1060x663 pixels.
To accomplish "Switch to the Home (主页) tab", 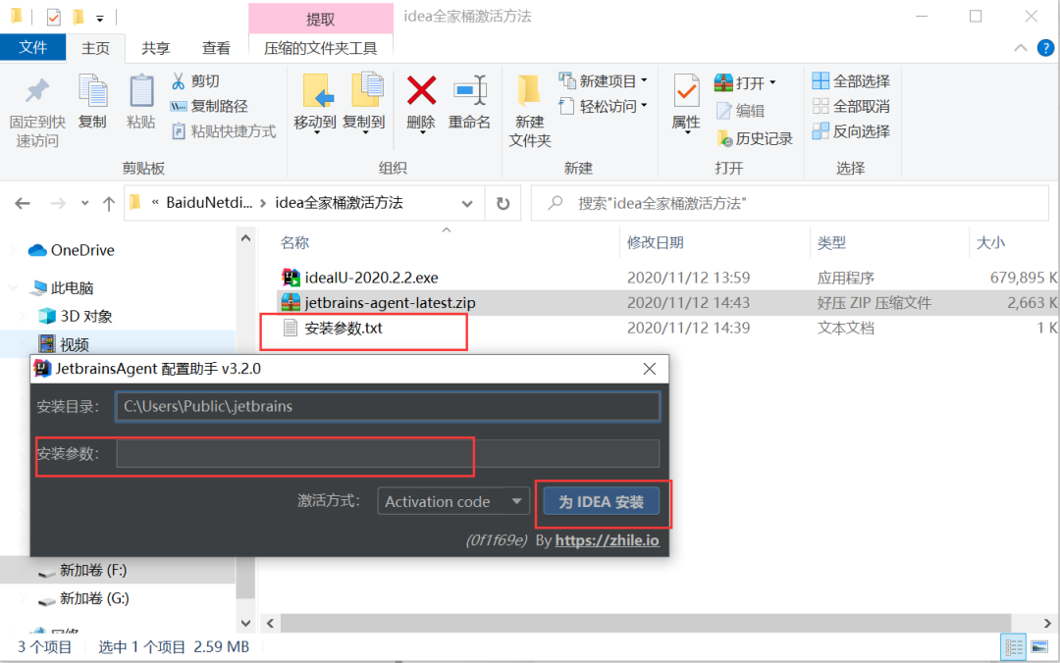I will [x=95, y=48].
